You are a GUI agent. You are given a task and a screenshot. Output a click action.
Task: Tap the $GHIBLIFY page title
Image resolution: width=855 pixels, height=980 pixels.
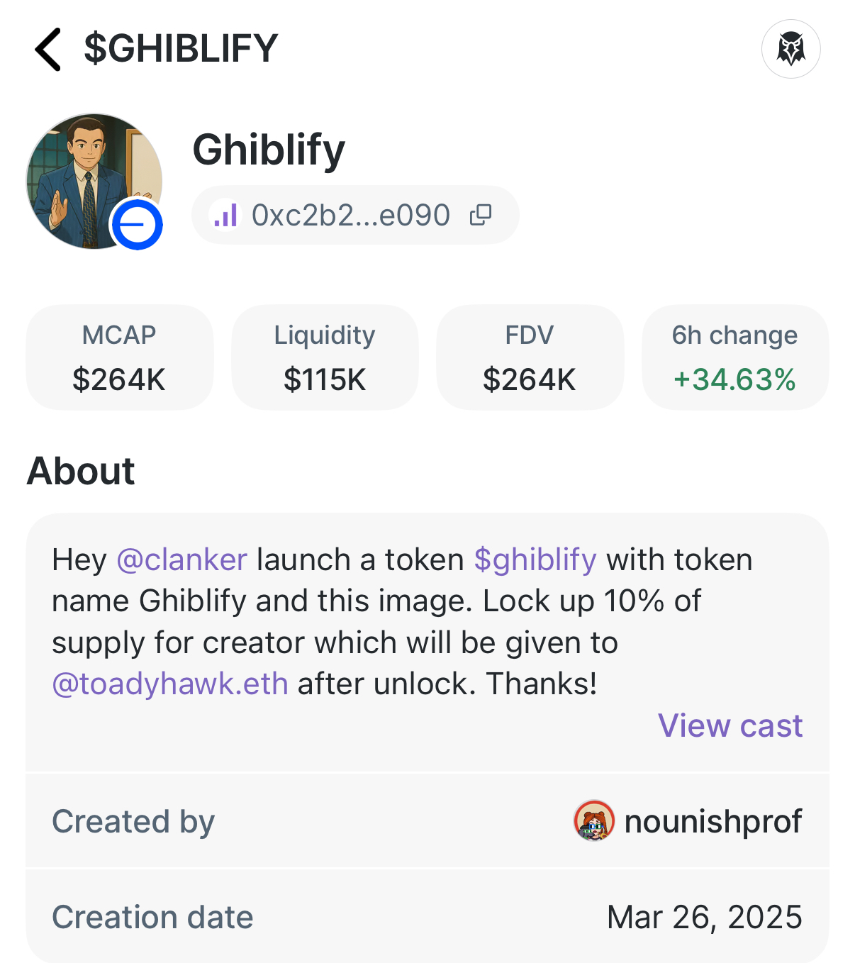(181, 49)
